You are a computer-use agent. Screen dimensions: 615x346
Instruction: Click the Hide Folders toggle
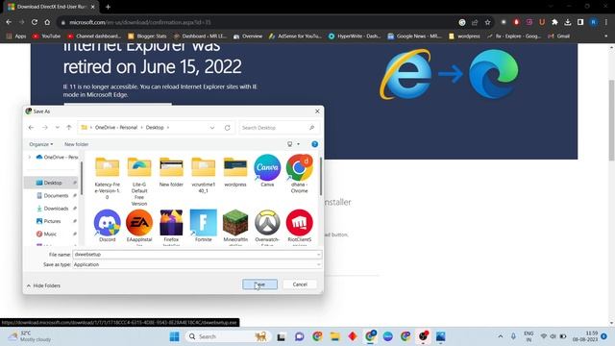43,285
